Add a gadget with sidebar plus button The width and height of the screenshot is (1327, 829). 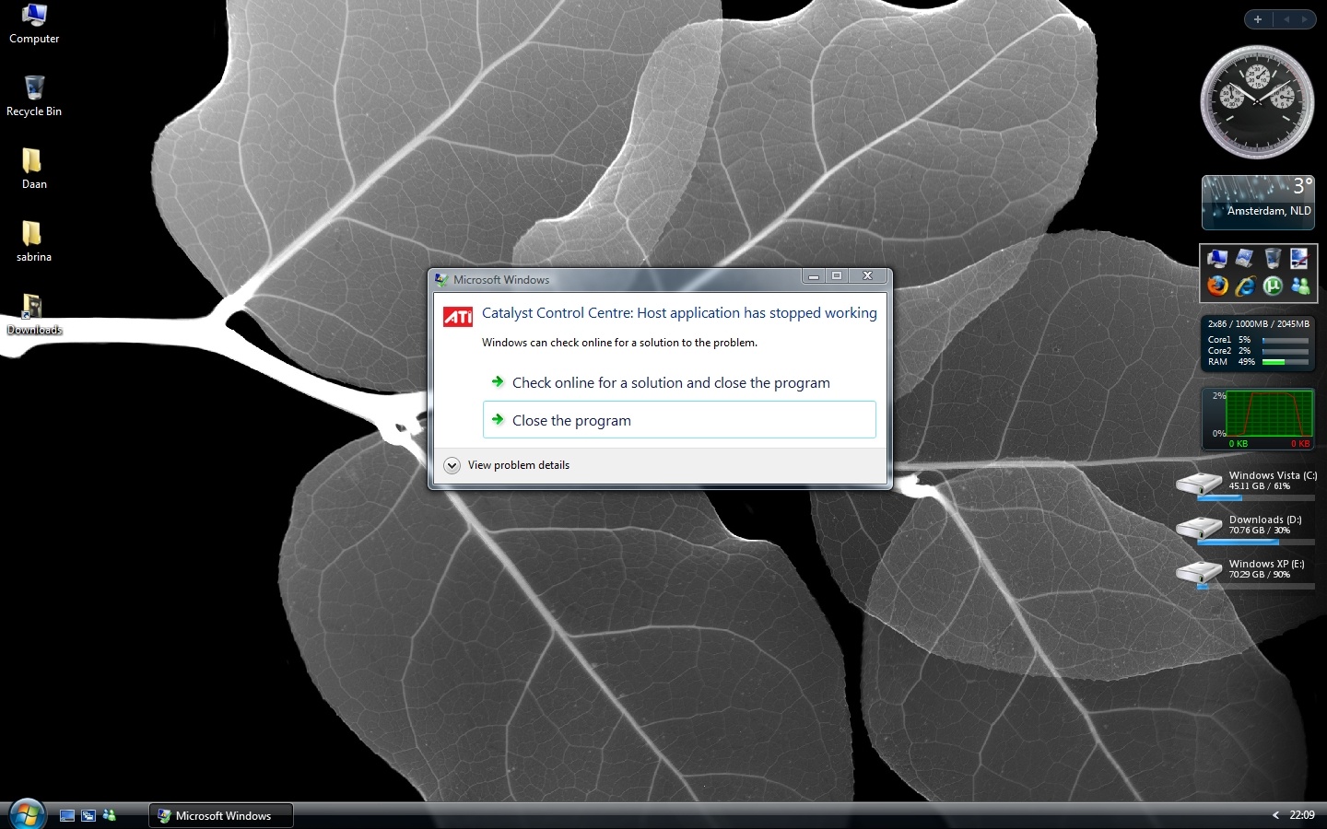[1258, 19]
